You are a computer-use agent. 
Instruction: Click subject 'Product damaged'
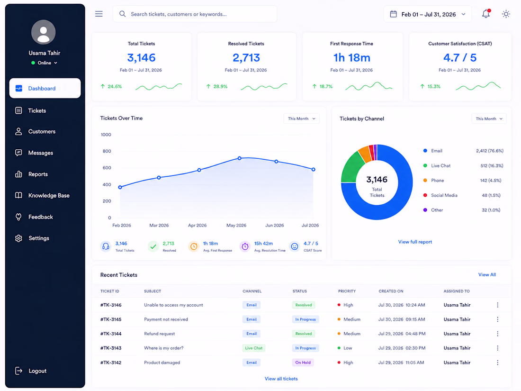tap(162, 363)
